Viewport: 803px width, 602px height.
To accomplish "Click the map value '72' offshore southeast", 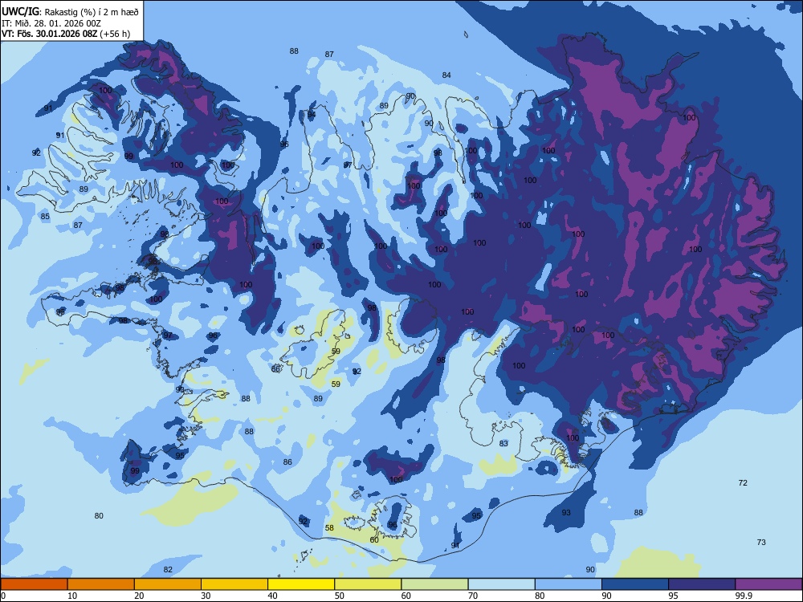I will point(743,482).
